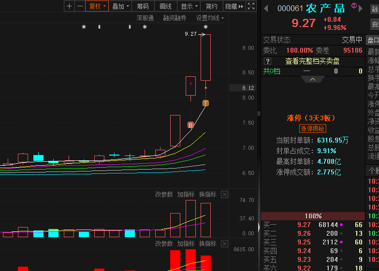Viewport: 379px width, 271px height.
Task: Click the 最高封单额 value 4.708亿
Action: click(329, 161)
